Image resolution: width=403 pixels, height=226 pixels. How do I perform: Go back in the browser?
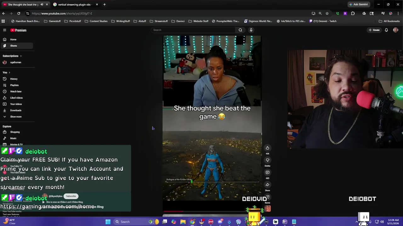[3, 13]
